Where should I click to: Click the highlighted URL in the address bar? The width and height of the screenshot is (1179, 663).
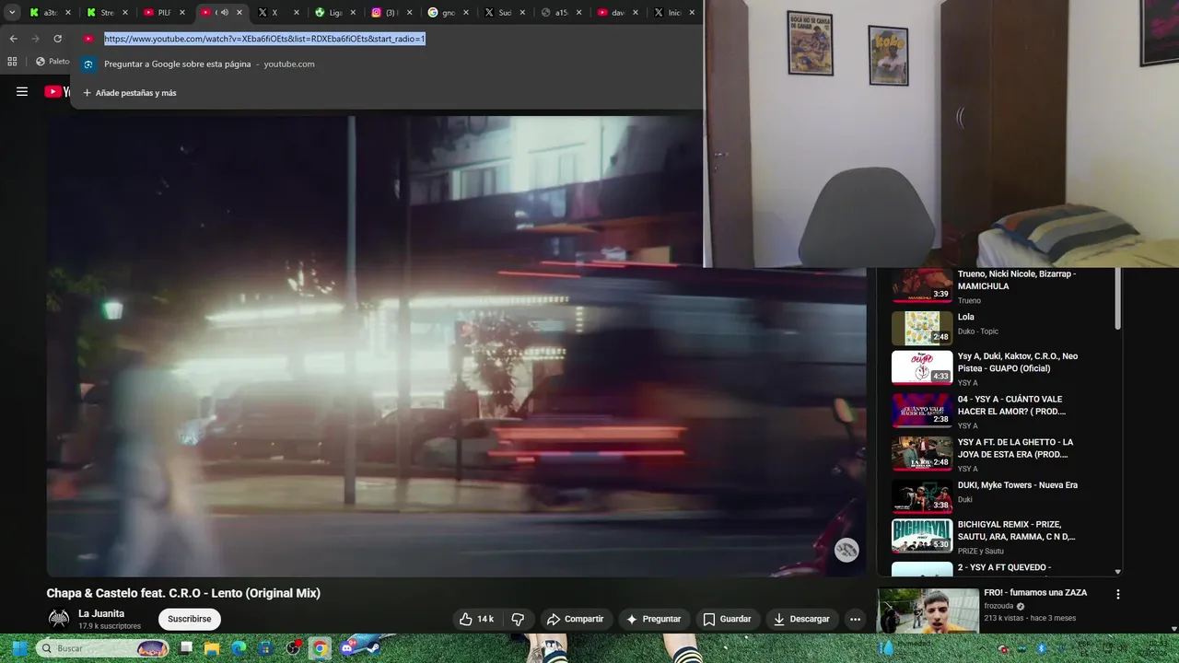point(264,39)
